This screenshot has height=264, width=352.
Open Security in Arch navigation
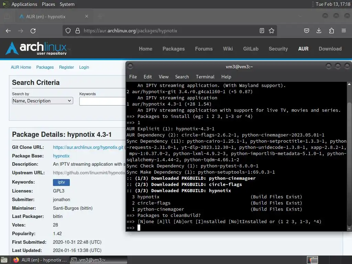[x=278, y=49]
